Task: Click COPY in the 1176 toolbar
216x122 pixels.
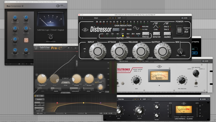Action: [x=144, y=99]
